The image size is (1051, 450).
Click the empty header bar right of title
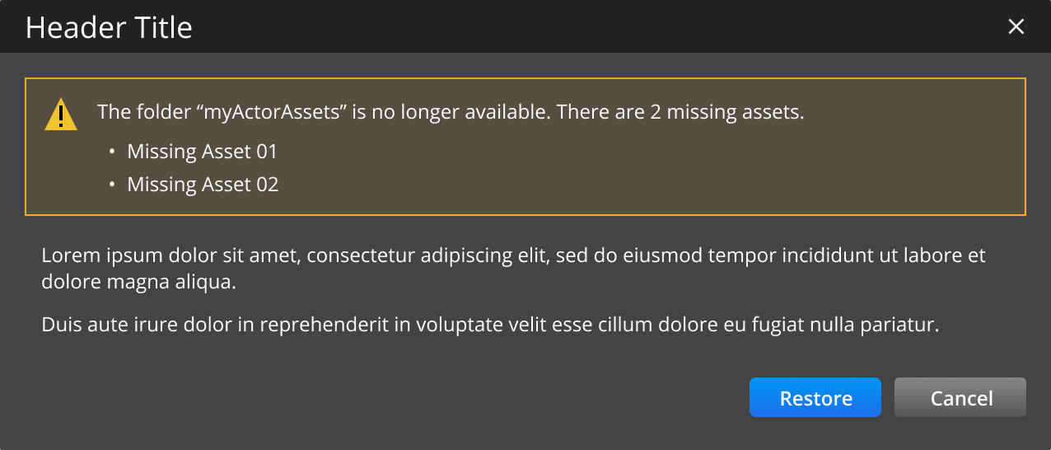pos(577,27)
